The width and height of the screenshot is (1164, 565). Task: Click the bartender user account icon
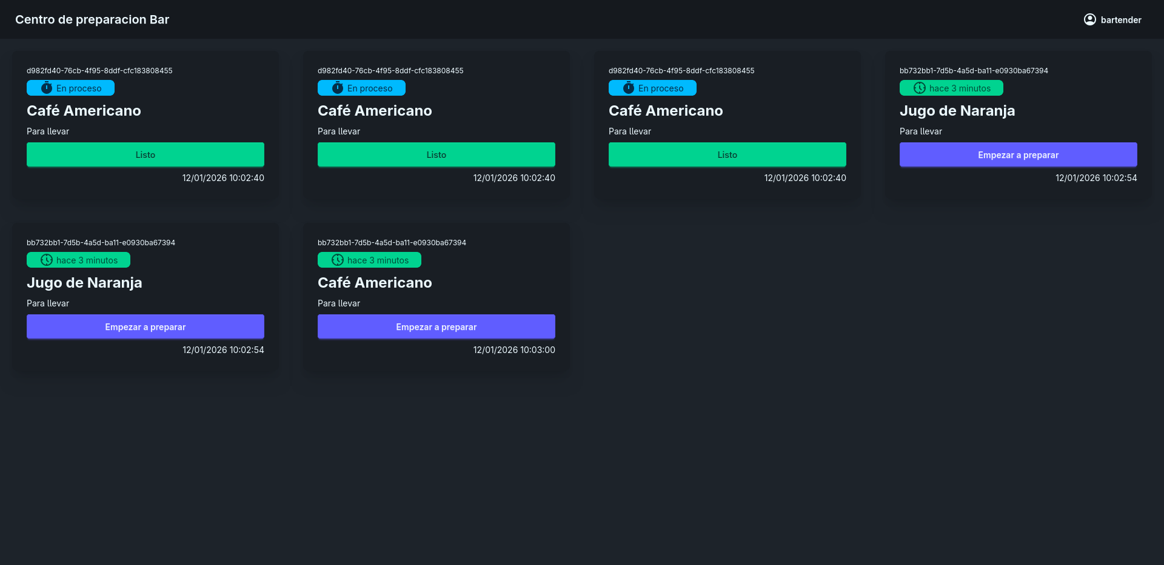pyautogui.click(x=1089, y=19)
